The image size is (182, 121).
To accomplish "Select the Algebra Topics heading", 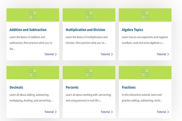I will pyautogui.click(x=132, y=30).
